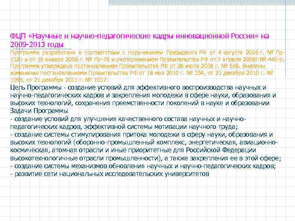
Task: Click the line starting "Цель Программы - создание условий"
Action: (x=138, y=88)
